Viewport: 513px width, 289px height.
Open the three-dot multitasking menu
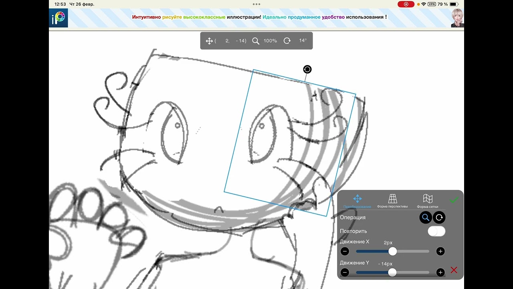tap(256, 4)
